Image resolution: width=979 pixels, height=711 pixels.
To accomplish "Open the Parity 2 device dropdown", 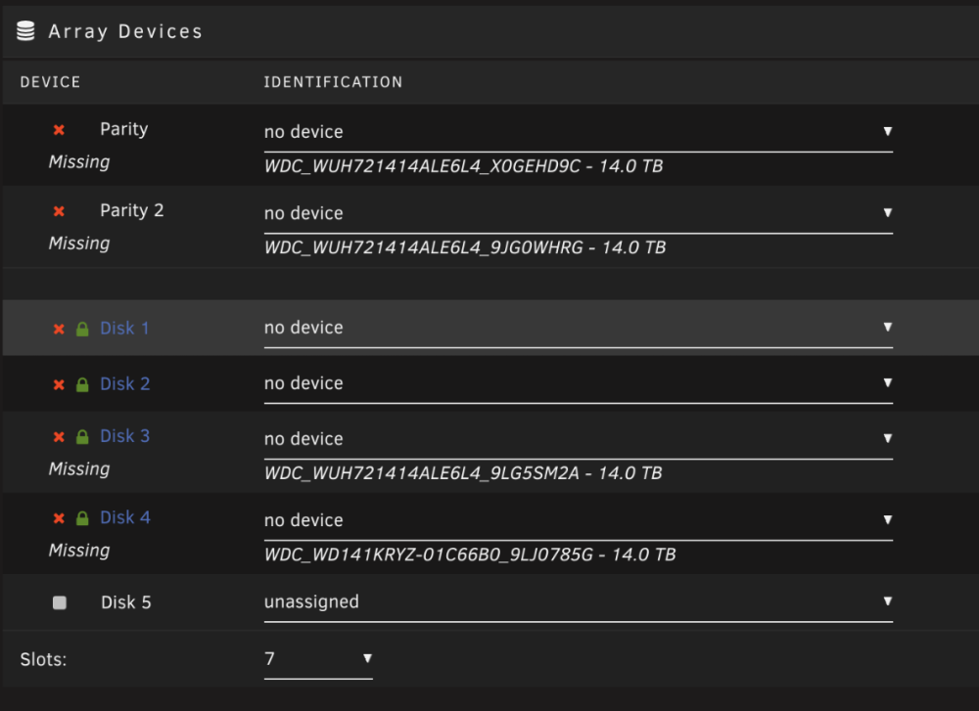I will (x=579, y=214).
